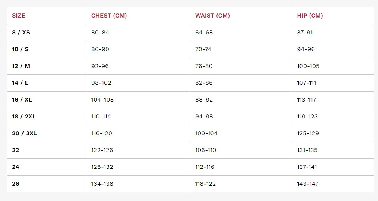Click the SIZE column header
This screenshot has width=378, height=201.
tap(19, 16)
